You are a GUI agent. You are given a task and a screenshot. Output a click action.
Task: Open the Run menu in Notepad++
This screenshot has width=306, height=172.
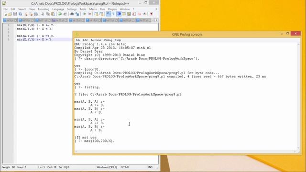(x=102, y=9)
